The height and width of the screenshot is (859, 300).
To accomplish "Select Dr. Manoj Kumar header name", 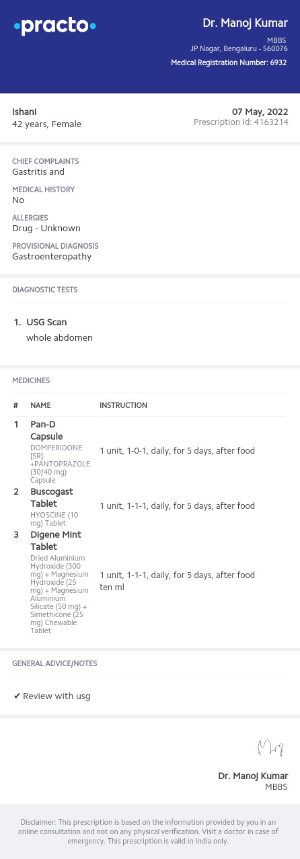I will [246, 24].
